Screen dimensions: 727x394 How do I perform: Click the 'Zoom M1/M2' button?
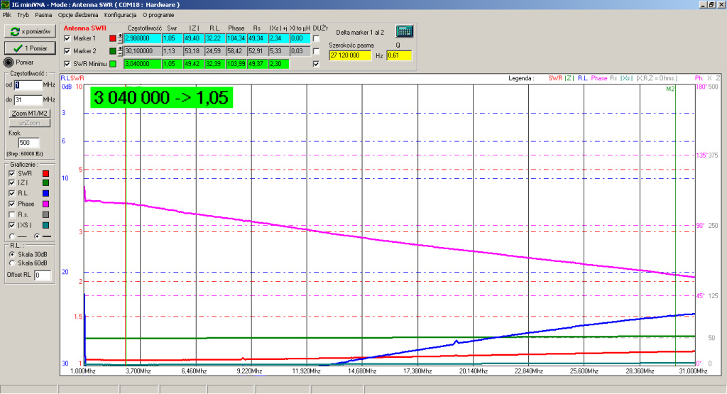tap(29, 114)
